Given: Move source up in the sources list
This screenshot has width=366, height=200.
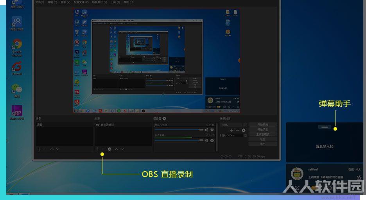Looking at the screenshot, I should click(x=116, y=149).
